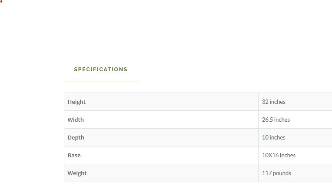Select the Weight label cell
This screenshot has height=186, width=332.
pyautogui.click(x=161, y=173)
